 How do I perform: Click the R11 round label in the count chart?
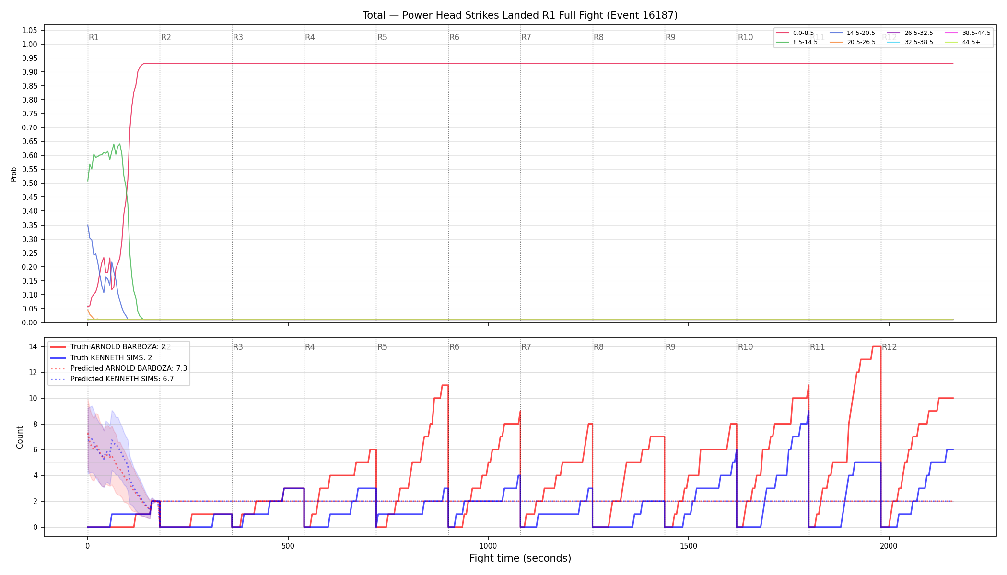click(x=817, y=347)
